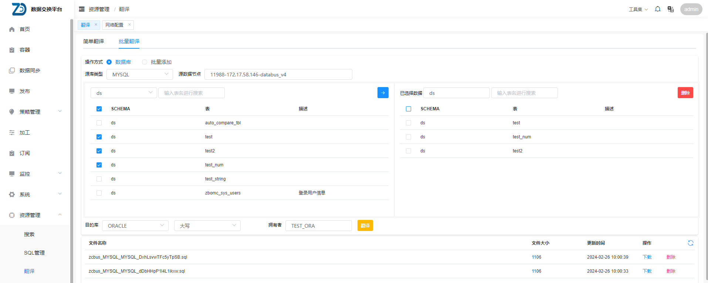Click the notification bell icon
This screenshot has height=283, width=708.
(657, 9)
